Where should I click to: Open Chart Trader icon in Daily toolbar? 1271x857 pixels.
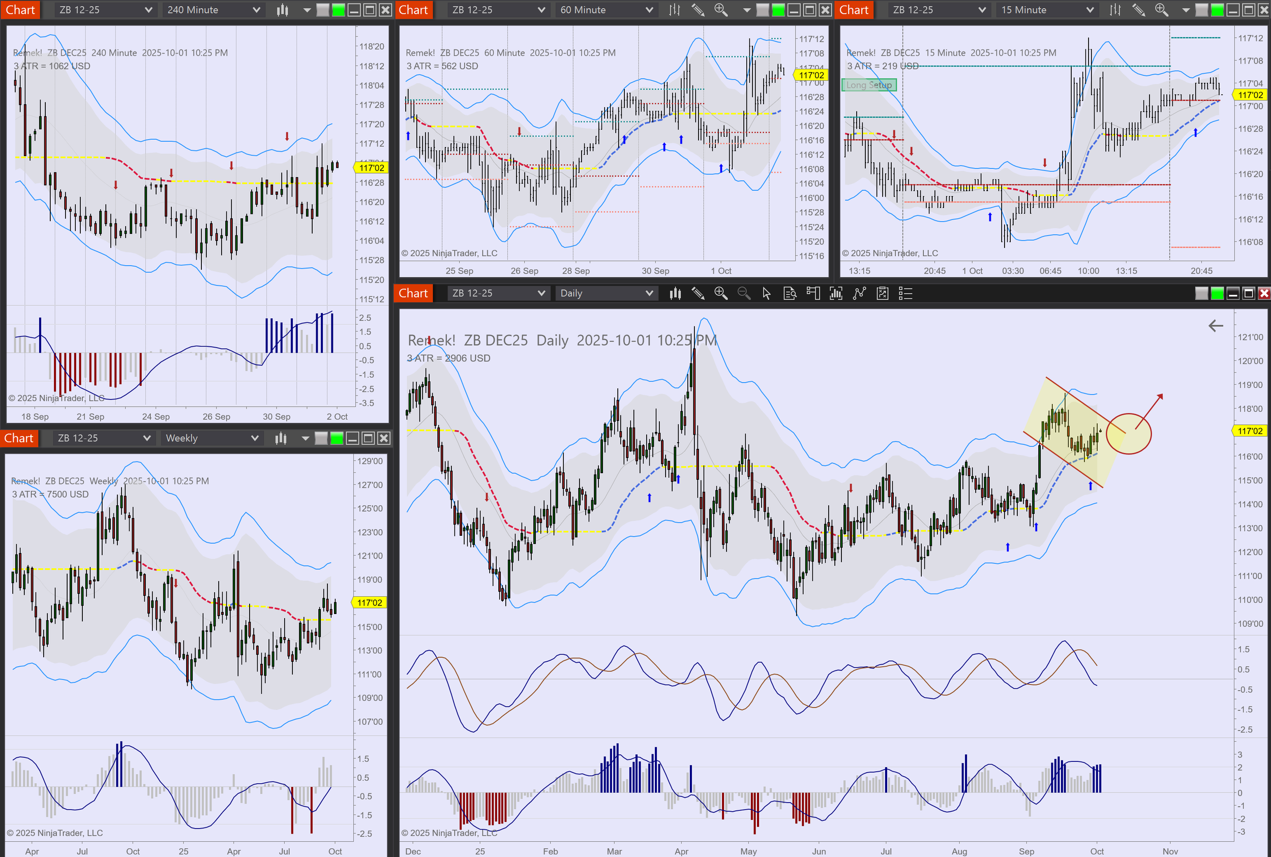813,293
